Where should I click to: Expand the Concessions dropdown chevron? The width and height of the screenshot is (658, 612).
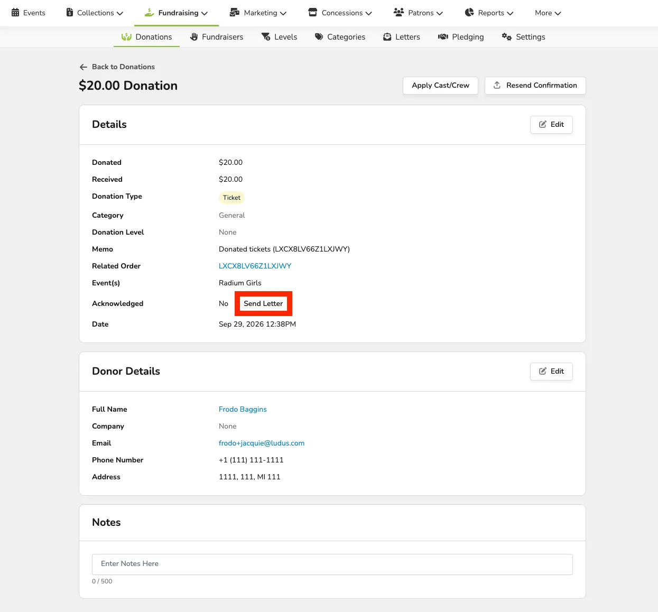[369, 13]
